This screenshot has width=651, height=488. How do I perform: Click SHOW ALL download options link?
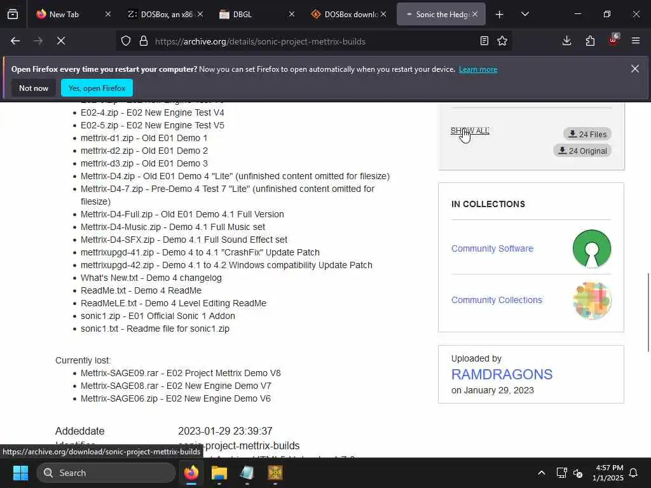point(470,131)
